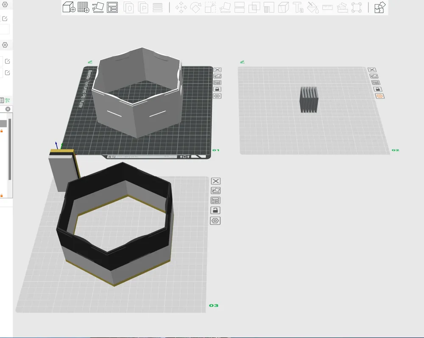424x338 pixels.
Task: Toggle the lock on plate 01
Action: [x=218, y=89]
